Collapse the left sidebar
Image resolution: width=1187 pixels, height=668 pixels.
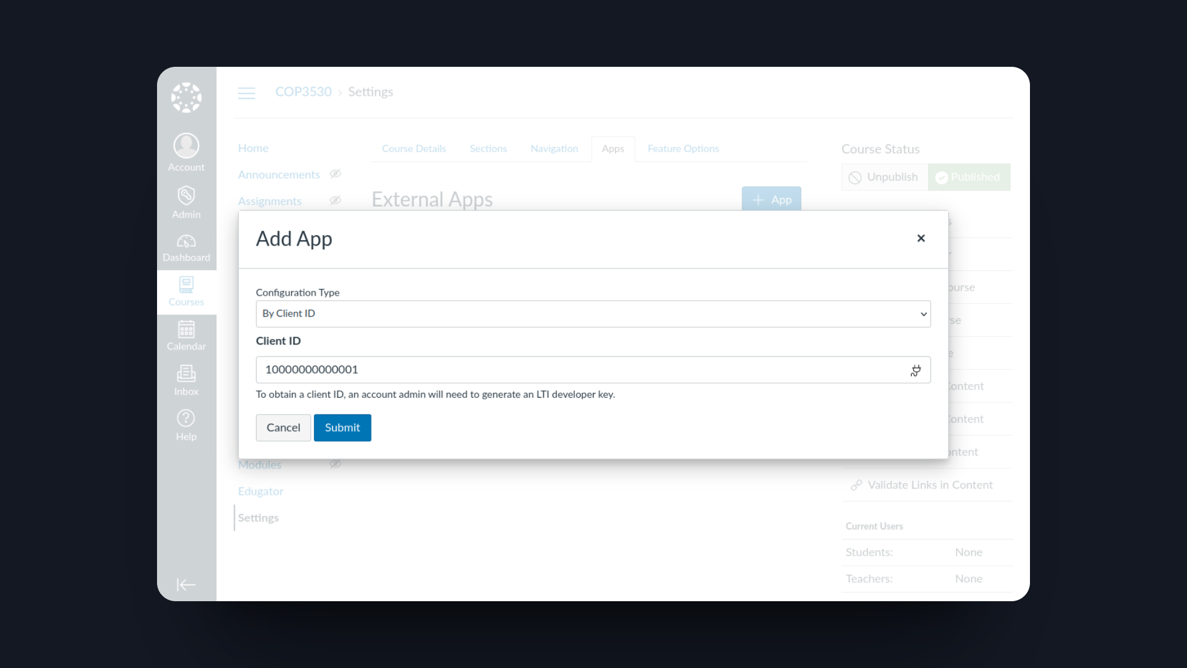click(186, 584)
